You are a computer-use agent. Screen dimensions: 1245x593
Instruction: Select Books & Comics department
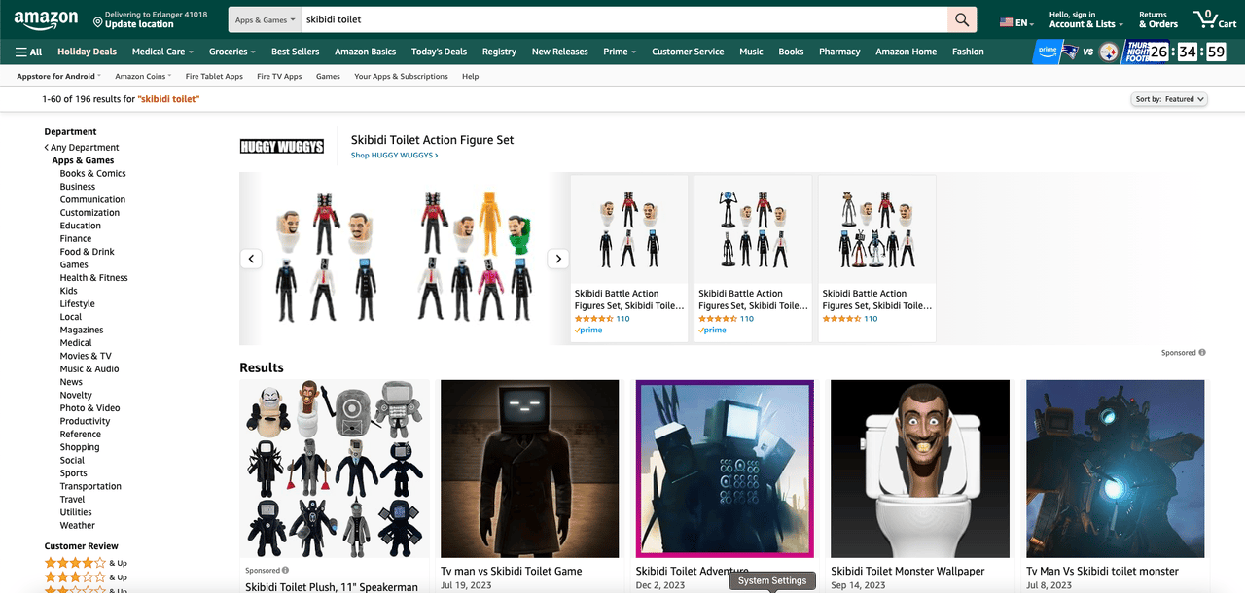tap(93, 174)
